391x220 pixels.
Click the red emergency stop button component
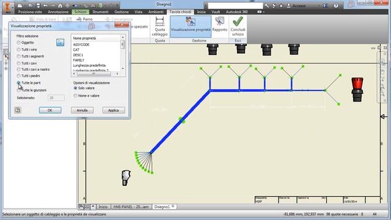point(357,90)
